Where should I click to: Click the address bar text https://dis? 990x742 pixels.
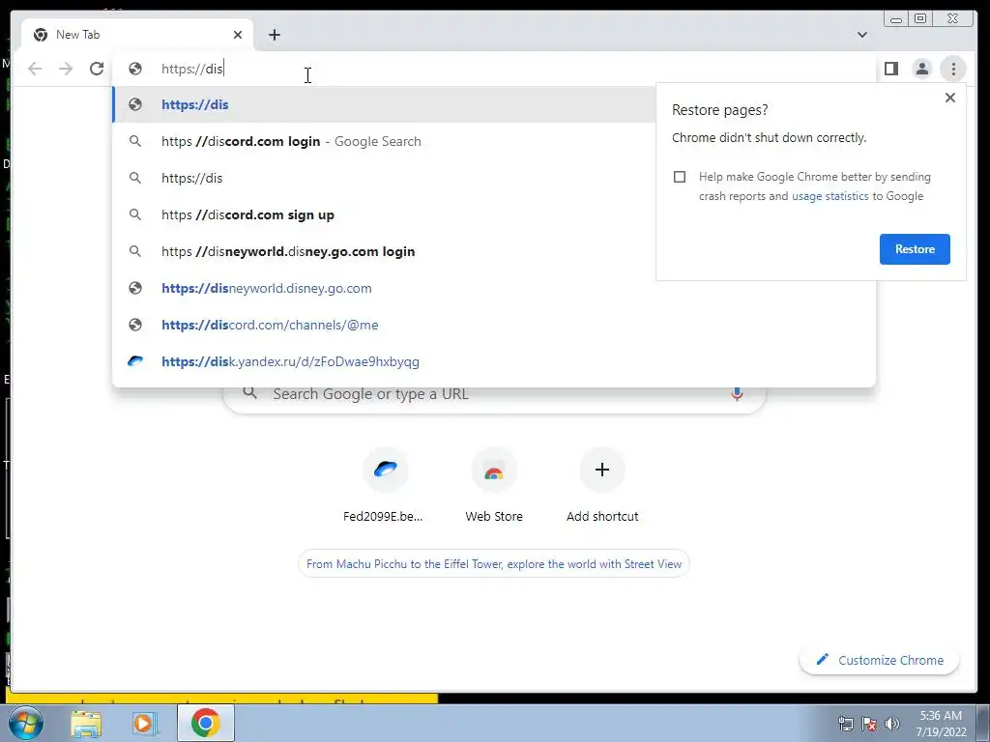(192, 69)
